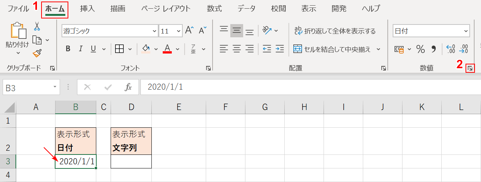Open the Clipboard group dialog launcher

point(52,68)
